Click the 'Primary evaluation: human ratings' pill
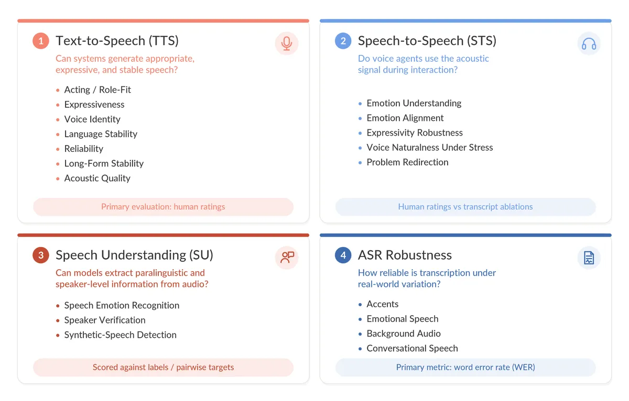 (x=163, y=207)
